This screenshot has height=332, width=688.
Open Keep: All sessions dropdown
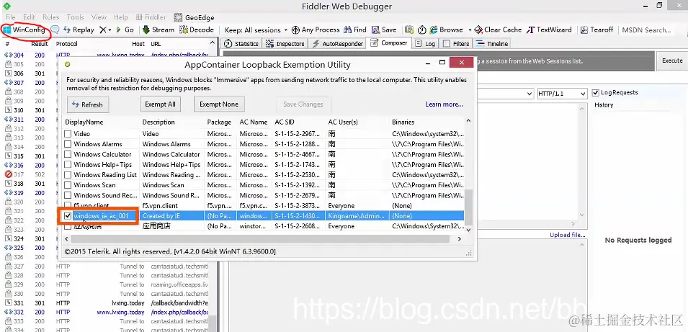[256, 30]
